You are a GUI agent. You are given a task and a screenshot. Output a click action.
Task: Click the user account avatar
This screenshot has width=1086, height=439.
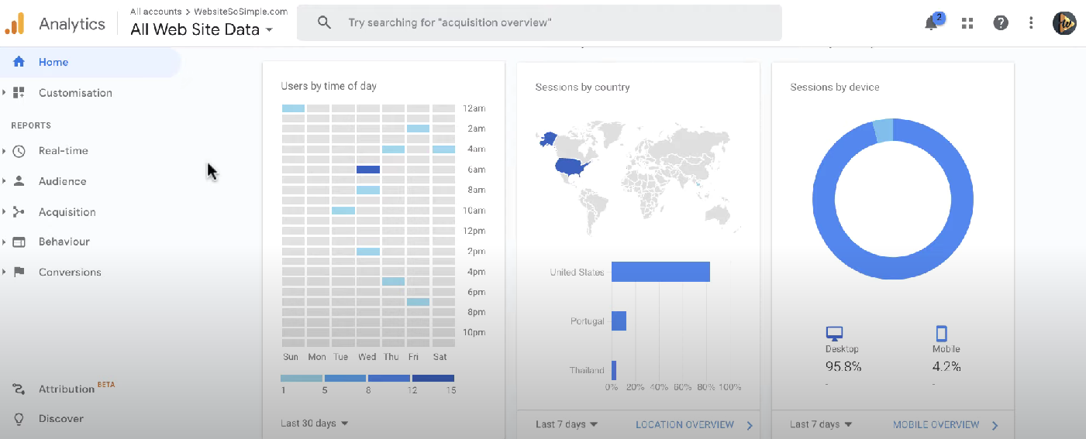(x=1064, y=23)
